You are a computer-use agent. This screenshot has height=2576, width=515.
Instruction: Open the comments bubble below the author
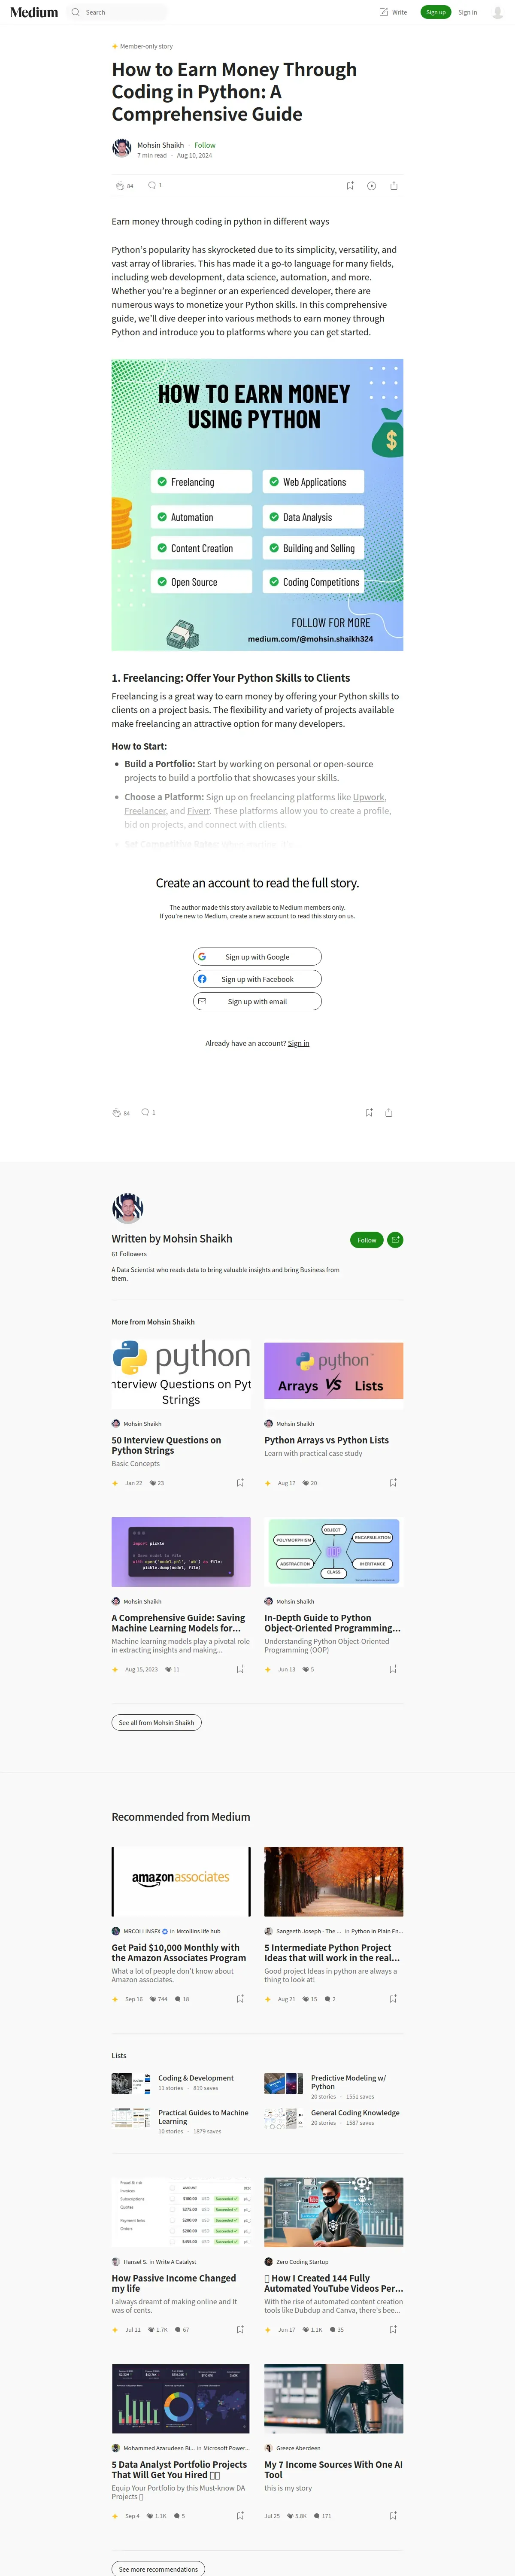point(152,185)
